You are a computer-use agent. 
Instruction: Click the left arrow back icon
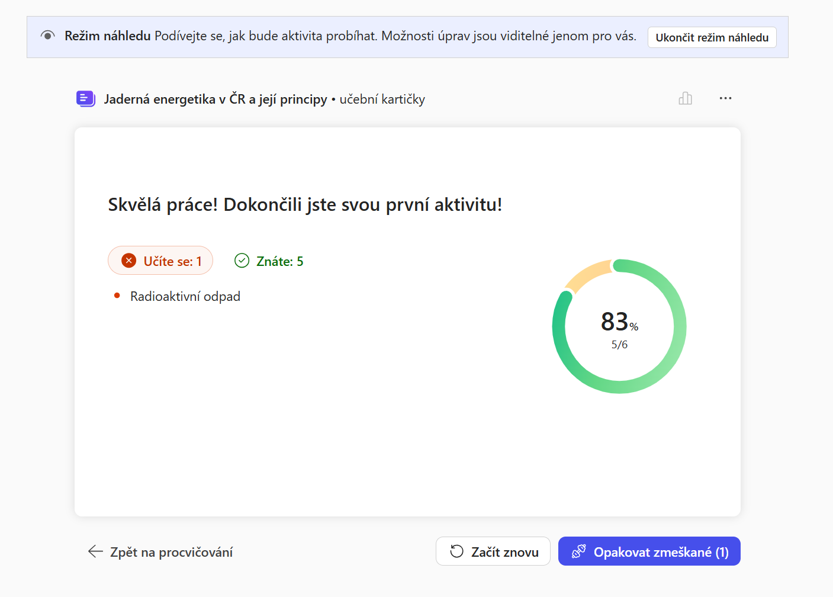click(95, 552)
